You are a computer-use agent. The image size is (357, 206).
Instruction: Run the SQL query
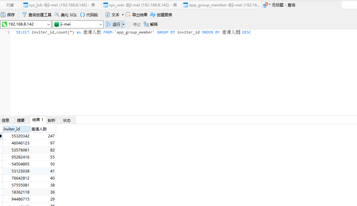[x=114, y=24]
